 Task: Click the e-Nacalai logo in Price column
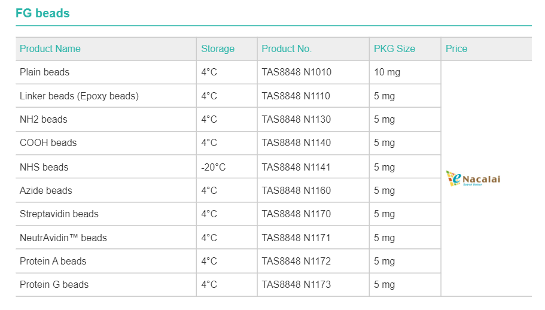coord(473,178)
